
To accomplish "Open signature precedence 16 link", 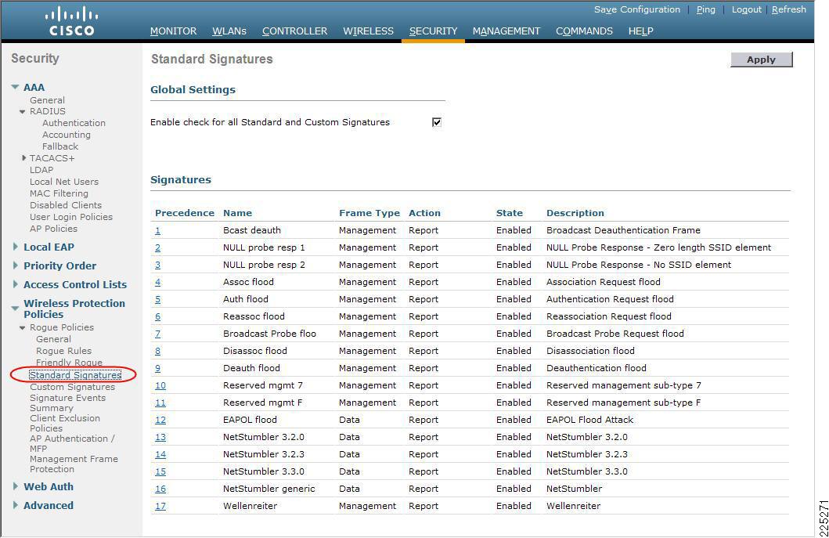I will [160, 489].
